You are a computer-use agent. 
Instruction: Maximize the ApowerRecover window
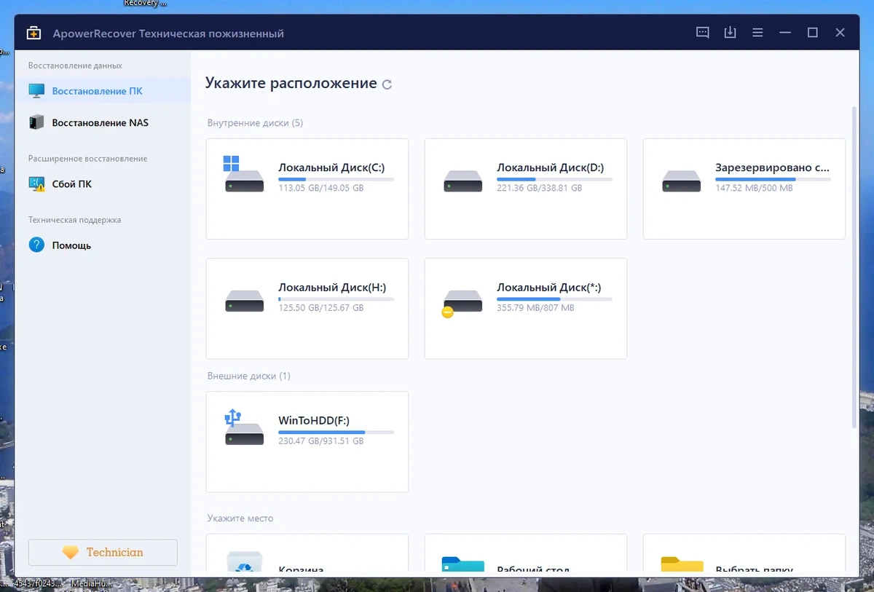tap(813, 33)
